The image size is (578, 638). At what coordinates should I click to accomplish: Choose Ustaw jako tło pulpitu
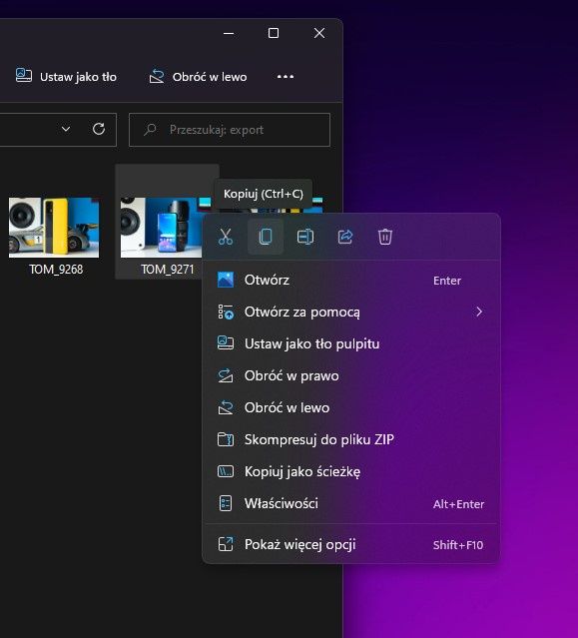coord(351,343)
